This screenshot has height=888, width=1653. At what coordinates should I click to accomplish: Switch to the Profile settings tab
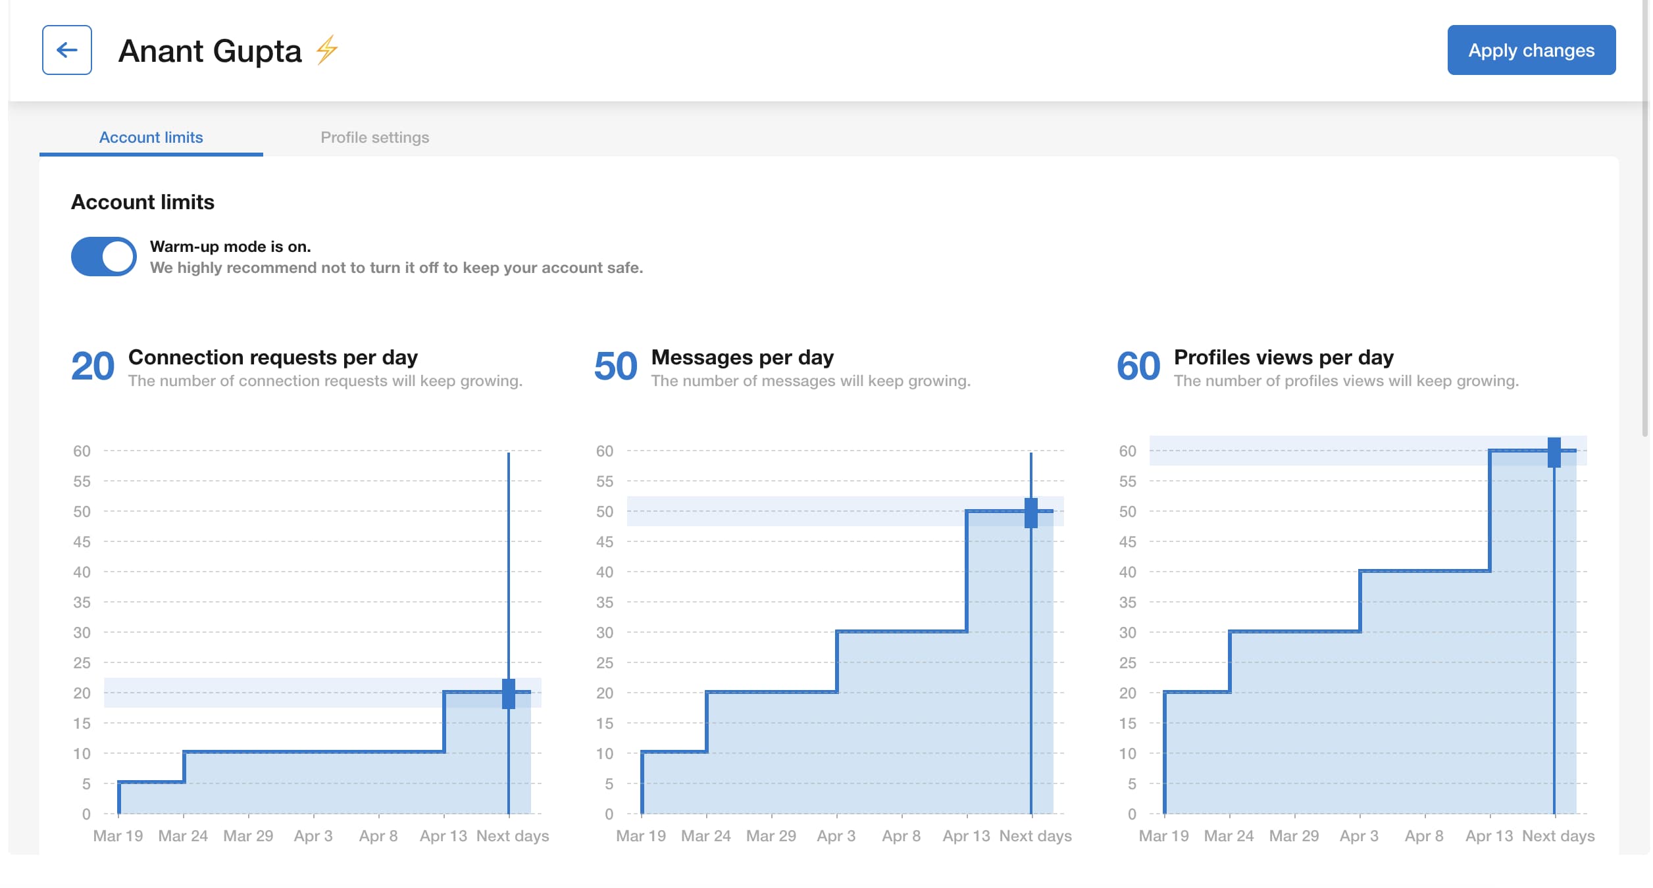(374, 137)
